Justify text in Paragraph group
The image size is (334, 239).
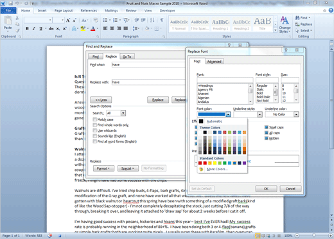click(x=126, y=28)
